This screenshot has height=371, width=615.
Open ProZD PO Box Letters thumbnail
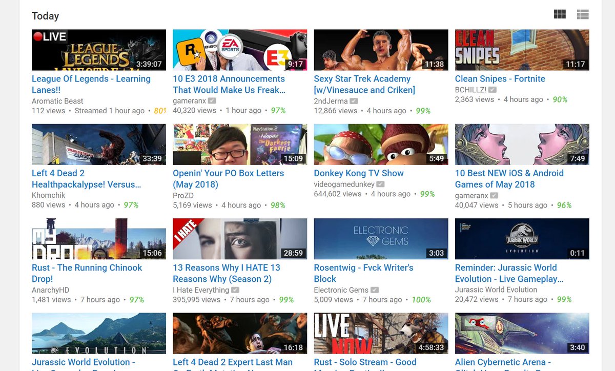coord(240,145)
